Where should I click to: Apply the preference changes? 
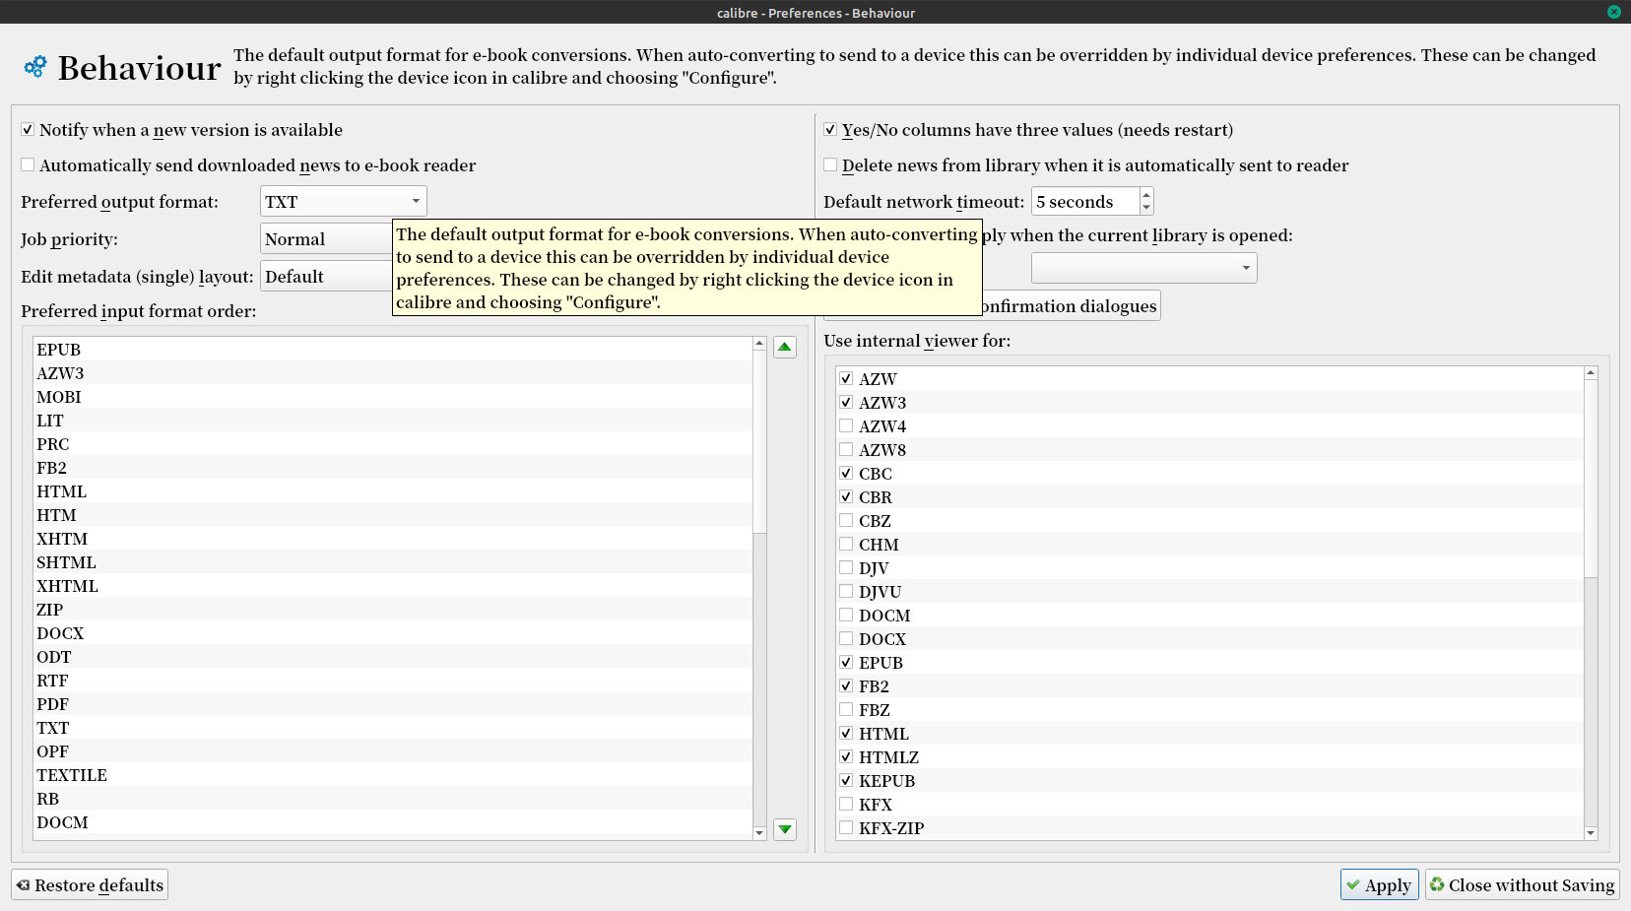tap(1380, 885)
